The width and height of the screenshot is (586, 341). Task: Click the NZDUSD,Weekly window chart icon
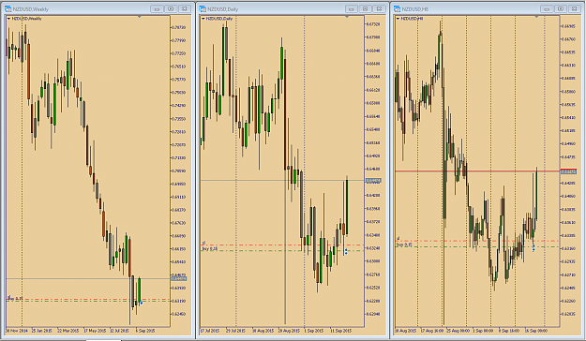pos(8,9)
